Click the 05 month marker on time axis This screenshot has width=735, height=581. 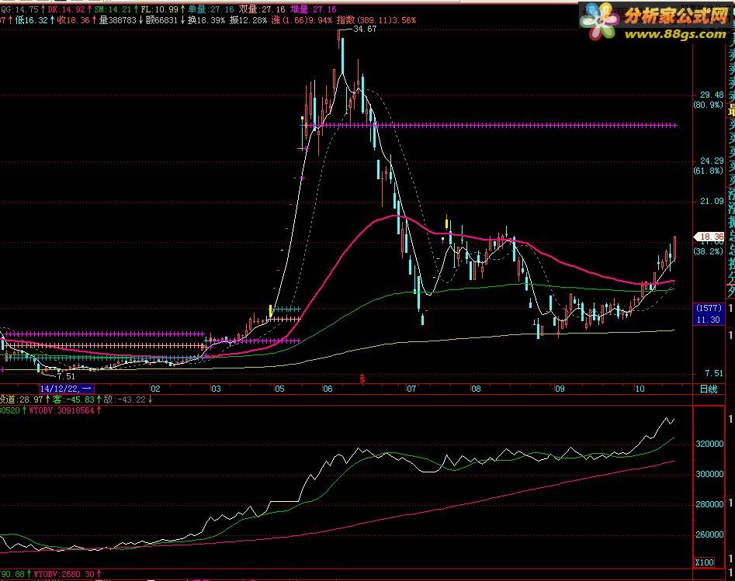click(279, 389)
